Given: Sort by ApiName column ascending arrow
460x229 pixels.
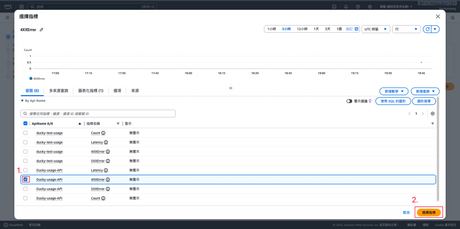Looking at the screenshot, I should pyautogui.click(x=80, y=124).
